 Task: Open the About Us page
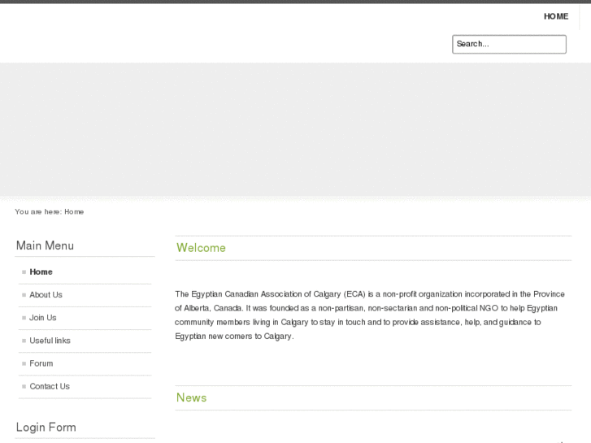click(x=46, y=295)
